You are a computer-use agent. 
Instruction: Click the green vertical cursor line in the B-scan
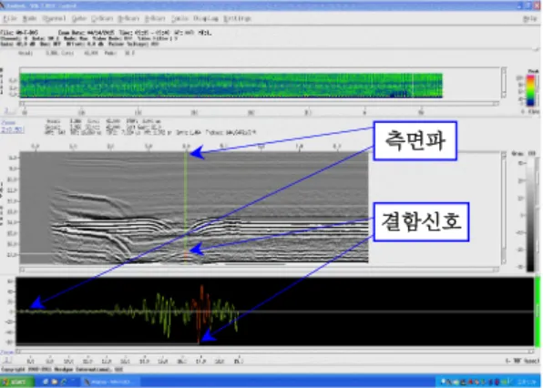pos(186,208)
